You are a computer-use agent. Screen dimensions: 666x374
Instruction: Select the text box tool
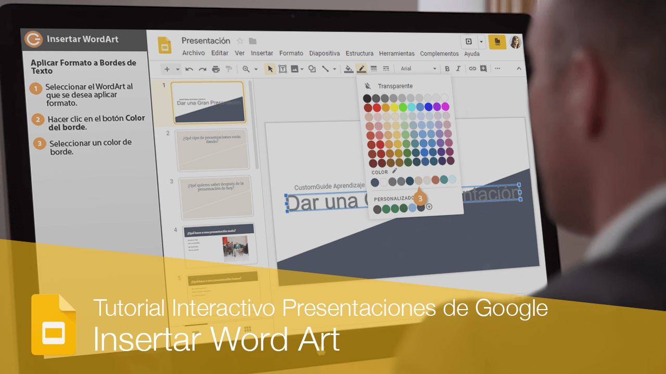coord(283,69)
